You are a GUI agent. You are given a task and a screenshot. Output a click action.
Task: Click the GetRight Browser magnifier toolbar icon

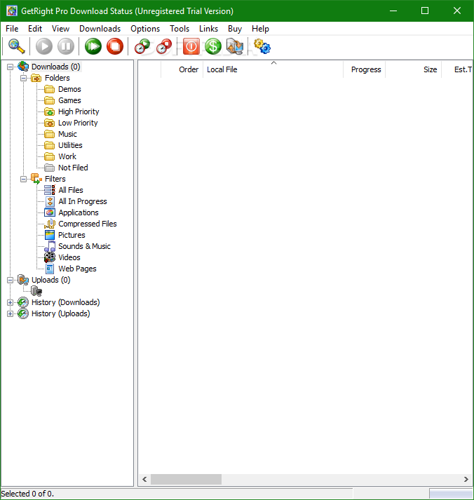point(17,46)
